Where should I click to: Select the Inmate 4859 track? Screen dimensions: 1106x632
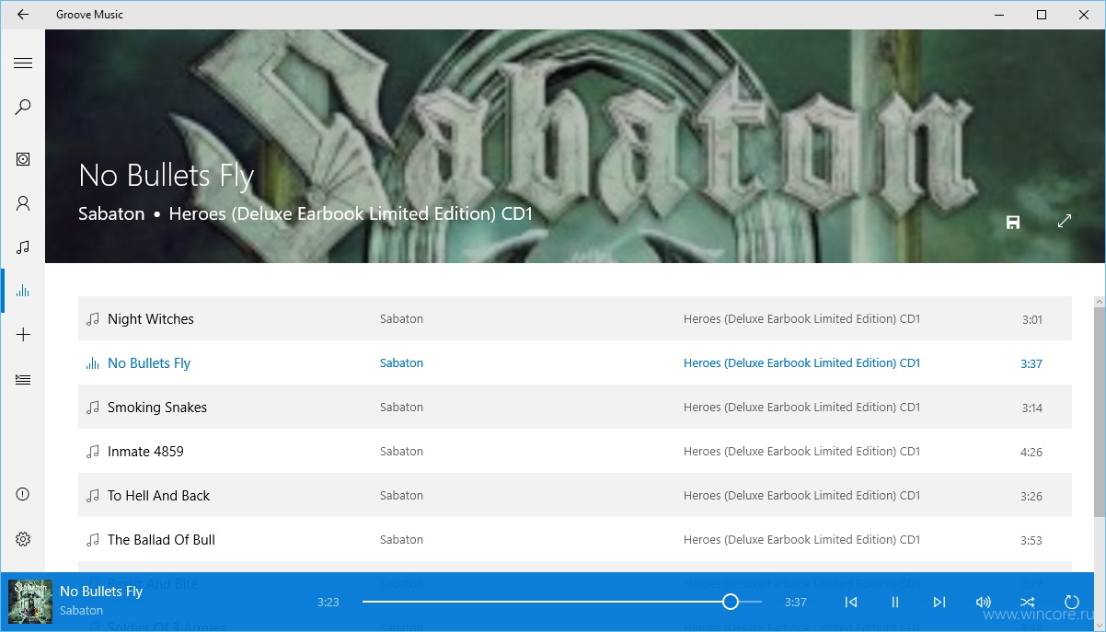click(x=575, y=452)
